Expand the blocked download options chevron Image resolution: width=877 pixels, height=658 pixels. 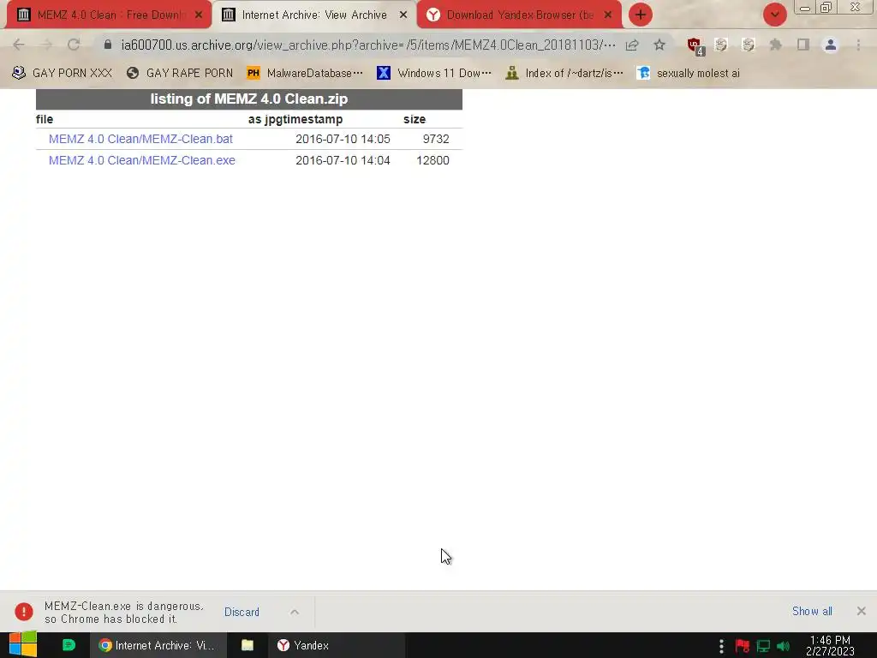(295, 612)
